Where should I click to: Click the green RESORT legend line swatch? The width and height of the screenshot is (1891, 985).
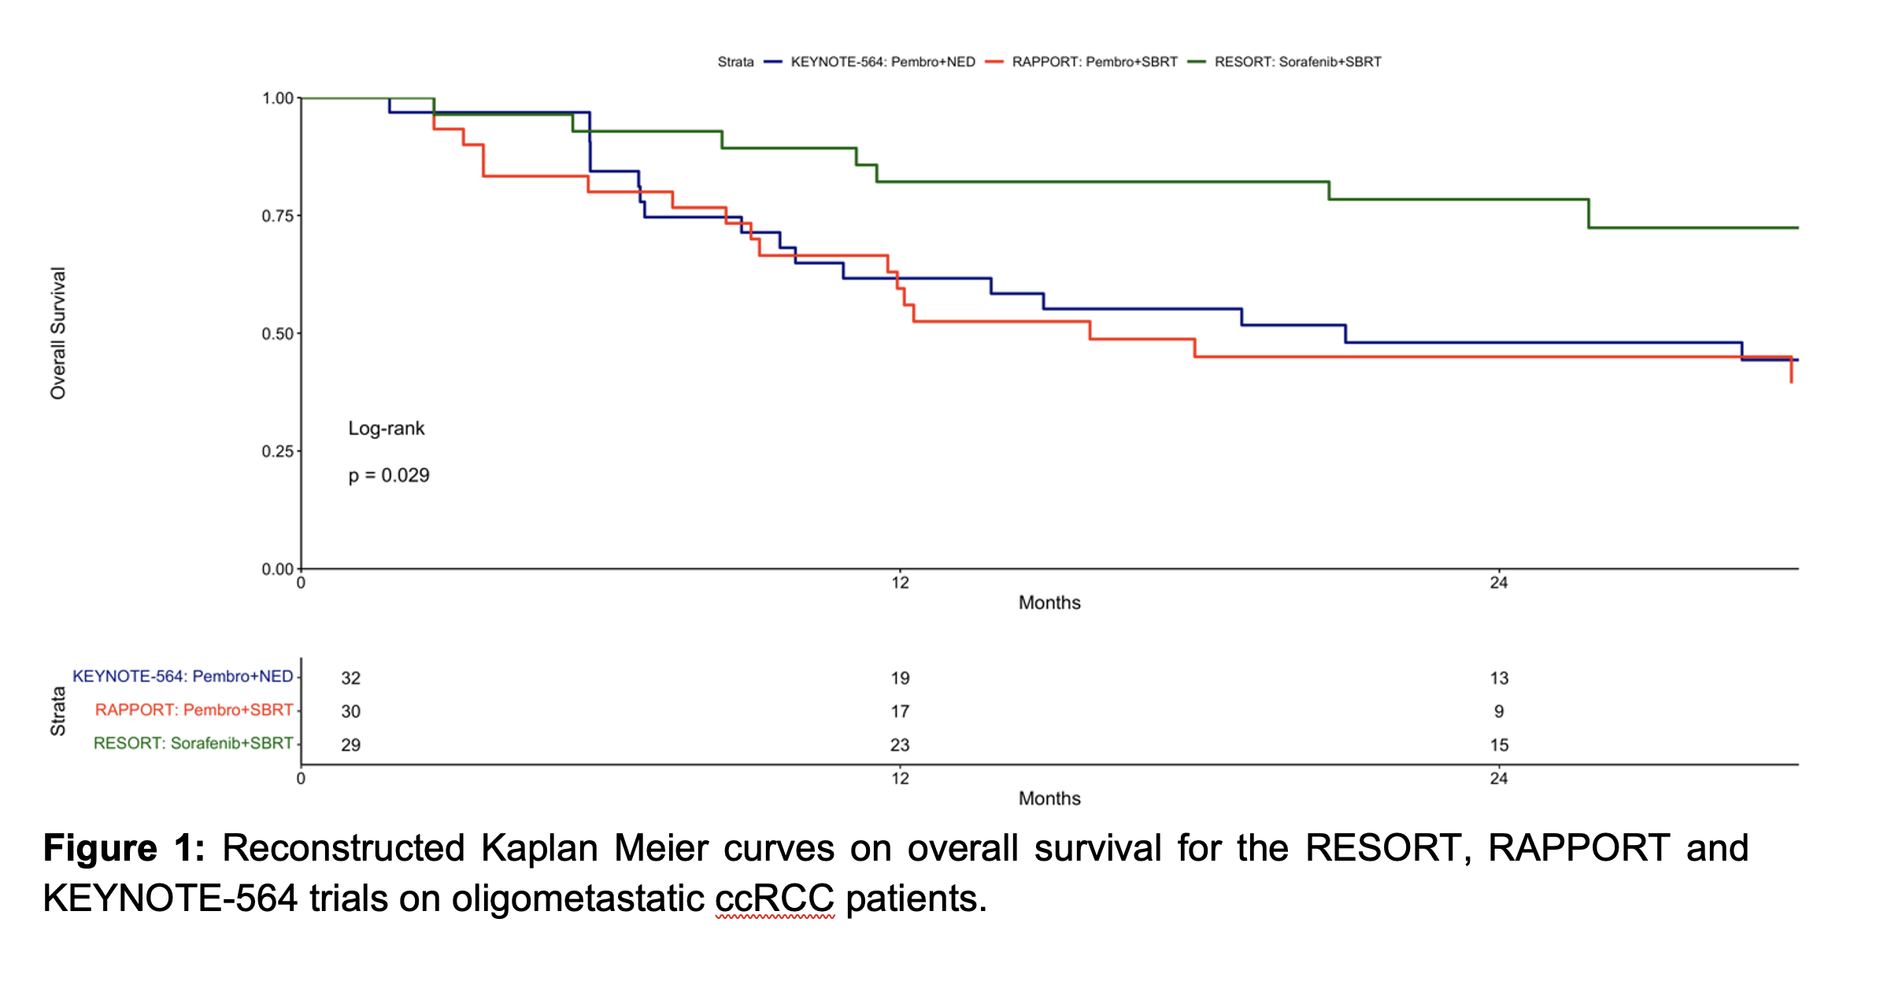point(1197,62)
